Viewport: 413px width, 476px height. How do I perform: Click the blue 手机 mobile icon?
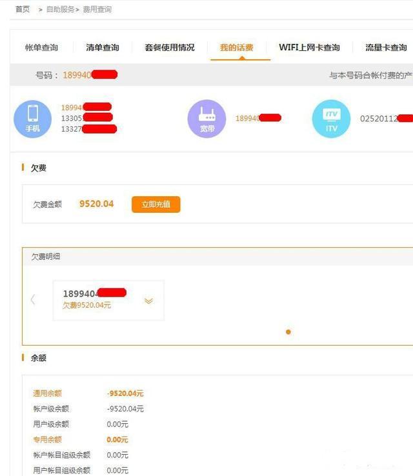[32, 119]
